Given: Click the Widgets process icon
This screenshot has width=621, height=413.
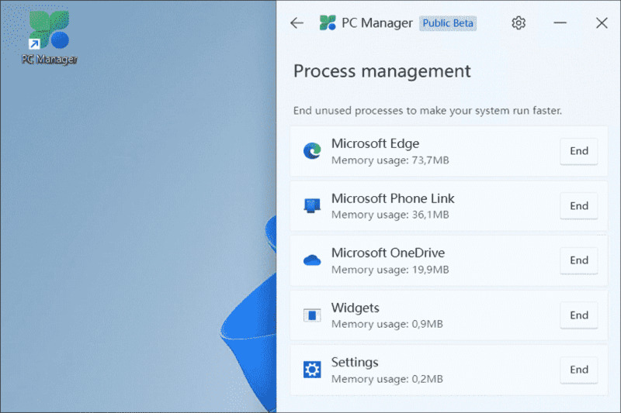Looking at the screenshot, I should click(x=312, y=315).
